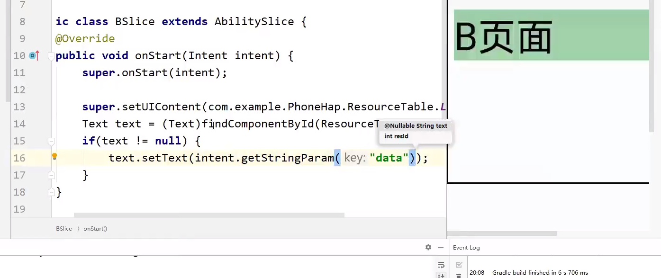
Task: Click line number 16 in the gutter
Action: (x=19, y=158)
